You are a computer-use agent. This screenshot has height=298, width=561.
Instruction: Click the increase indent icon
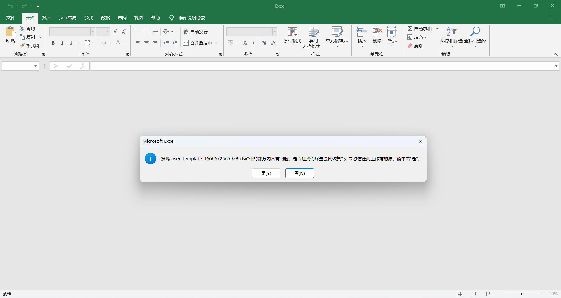click(175, 43)
